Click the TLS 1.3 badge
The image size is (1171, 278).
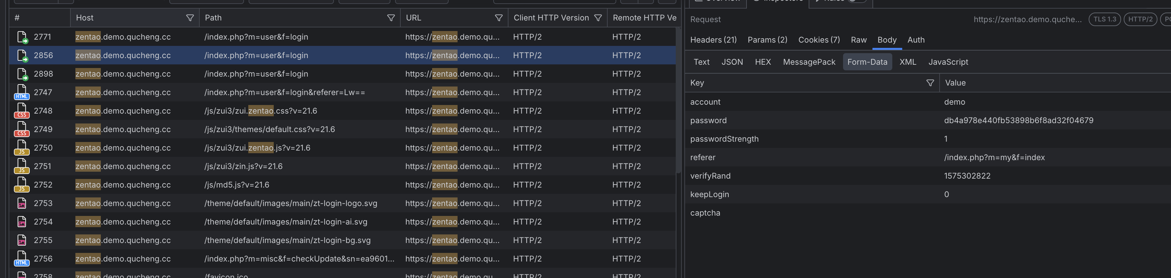tap(1104, 19)
